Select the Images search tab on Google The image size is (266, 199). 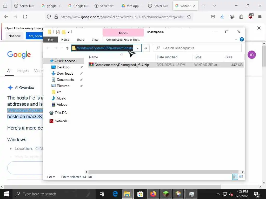point(23,71)
